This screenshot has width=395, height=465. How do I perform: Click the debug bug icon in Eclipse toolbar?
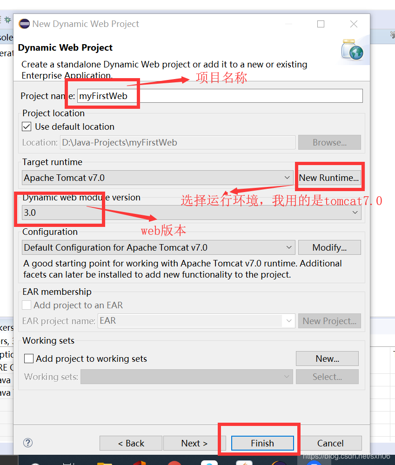coord(8,20)
